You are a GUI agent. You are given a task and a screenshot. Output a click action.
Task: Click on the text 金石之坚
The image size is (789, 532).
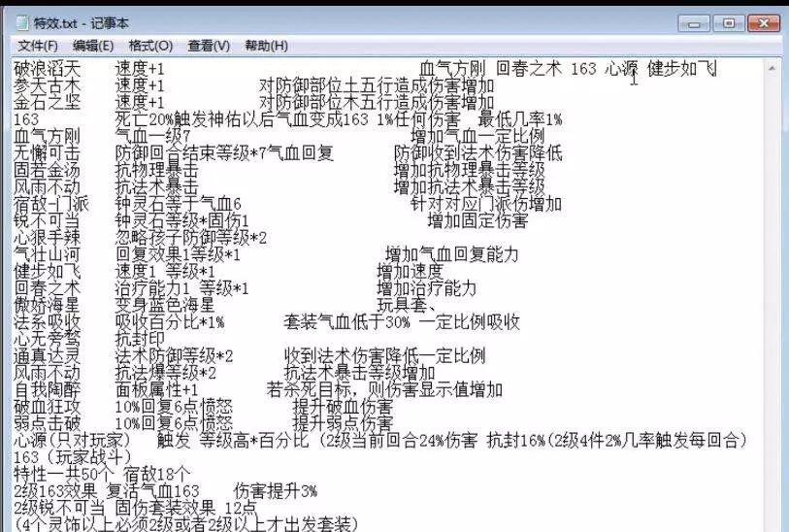[x=47, y=102]
